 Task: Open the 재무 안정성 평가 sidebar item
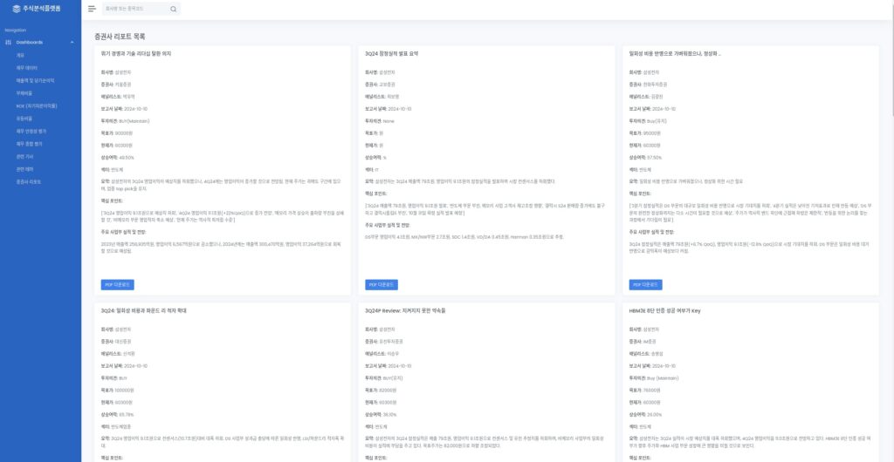pyautogui.click(x=31, y=131)
